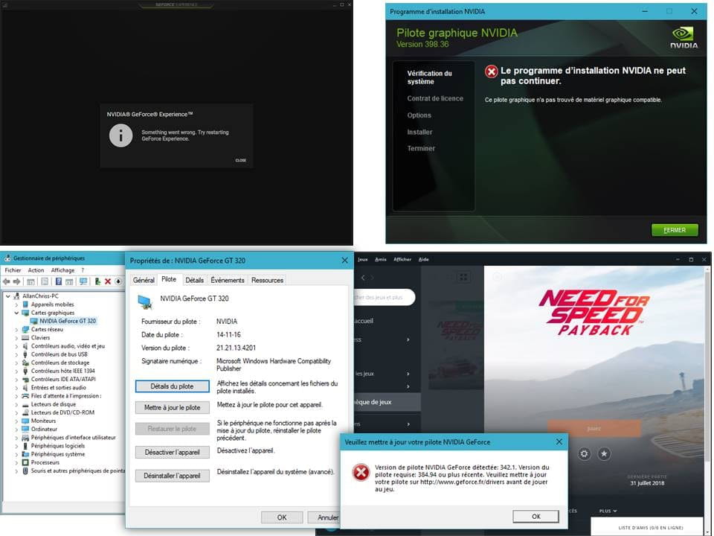Click FERMER in the NVIDIA installer
The image size is (714, 536).
(675, 230)
